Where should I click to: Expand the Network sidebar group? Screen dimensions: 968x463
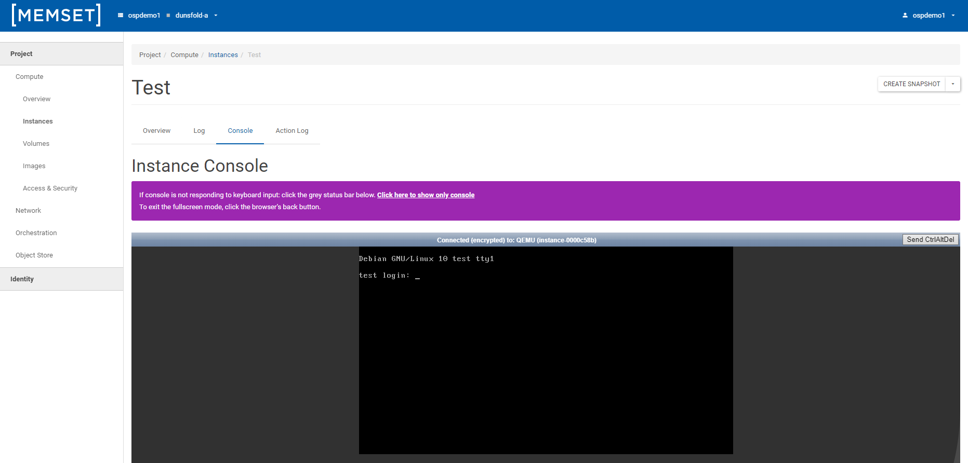click(x=61, y=211)
